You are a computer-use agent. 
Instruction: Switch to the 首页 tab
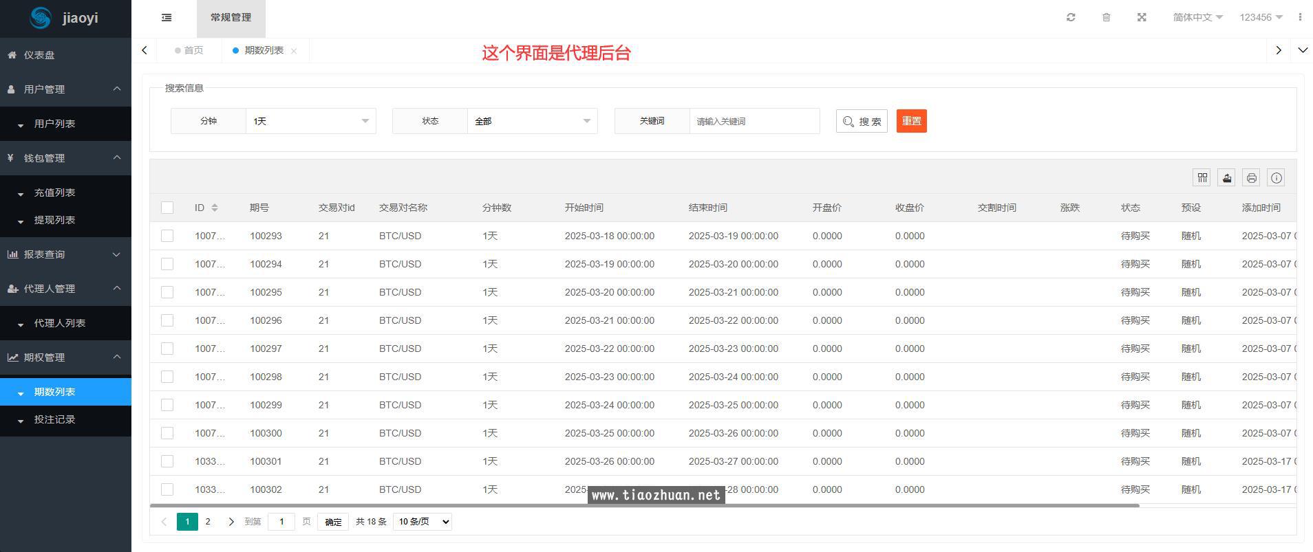point(189,50)
